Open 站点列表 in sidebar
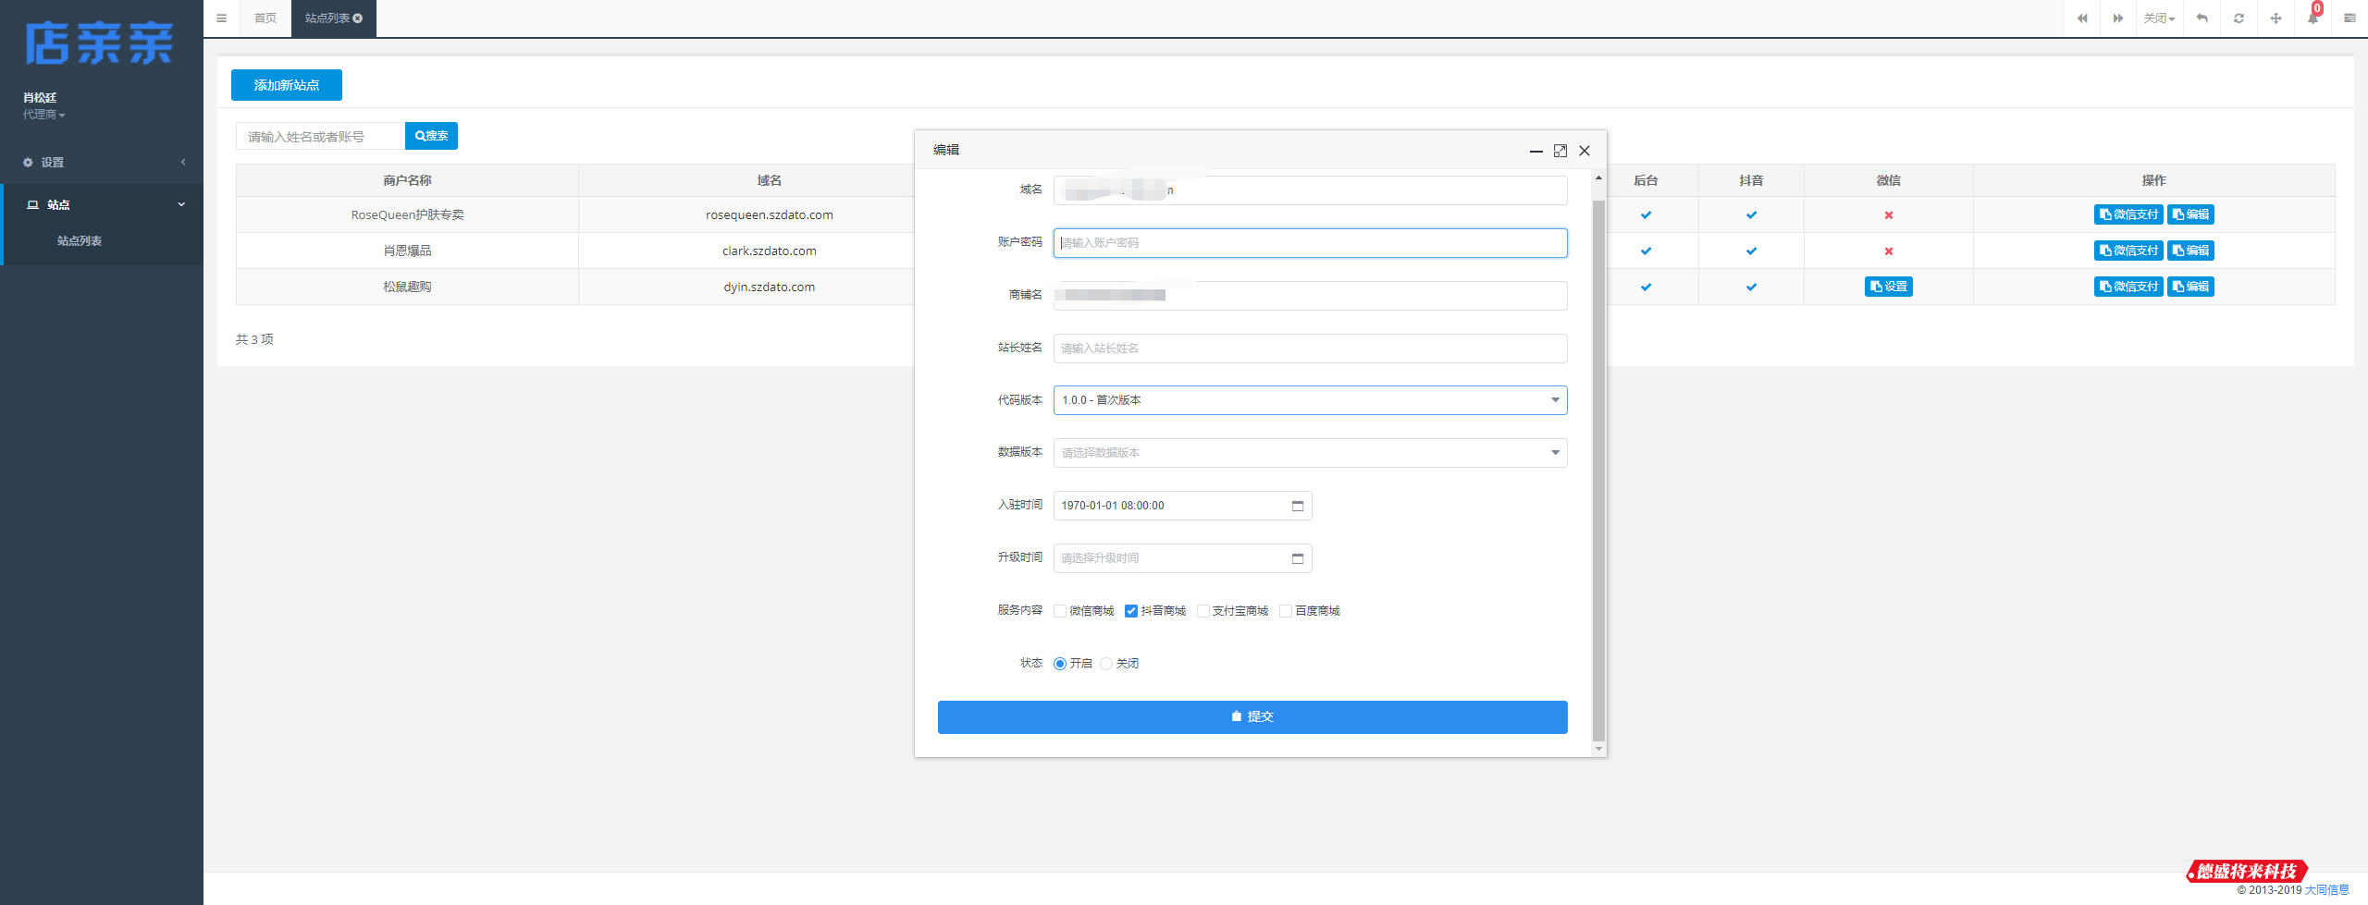Viewport: 2368px width, 905px height. tap(80, 241)
